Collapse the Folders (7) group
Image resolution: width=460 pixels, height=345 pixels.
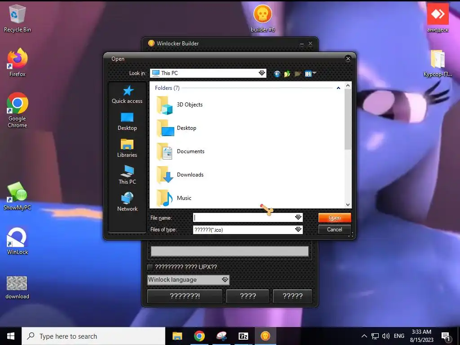[338, 88]
